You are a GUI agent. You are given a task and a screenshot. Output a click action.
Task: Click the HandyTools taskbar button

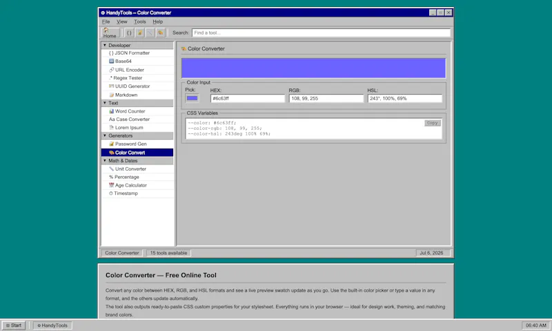(x=52, y=325)
